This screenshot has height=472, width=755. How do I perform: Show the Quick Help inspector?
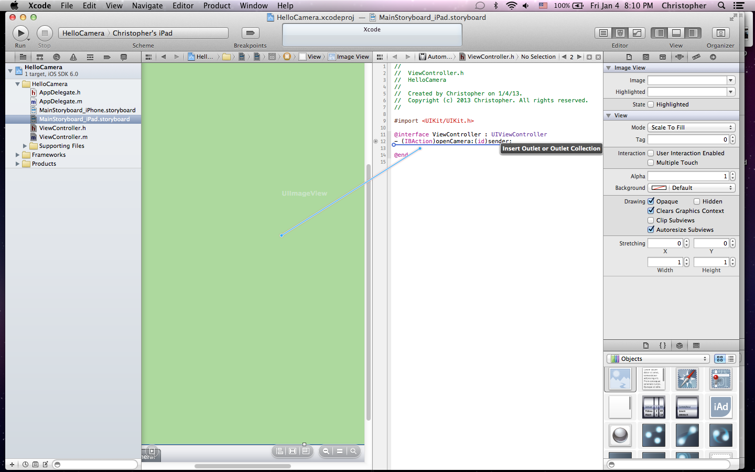[x=646, y=57]
